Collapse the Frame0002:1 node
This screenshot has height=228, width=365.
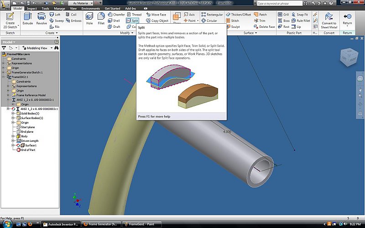(x=4, y=77)
